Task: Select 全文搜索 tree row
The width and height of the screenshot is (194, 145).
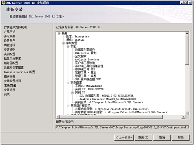Action: [81, 56]
